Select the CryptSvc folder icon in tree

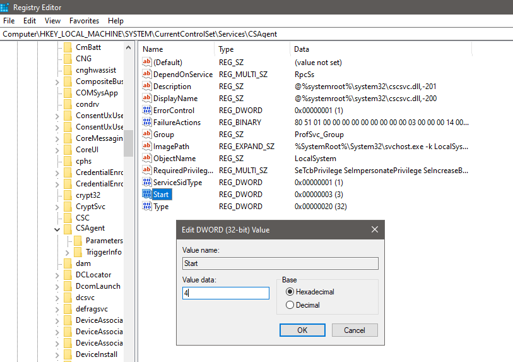68,207
